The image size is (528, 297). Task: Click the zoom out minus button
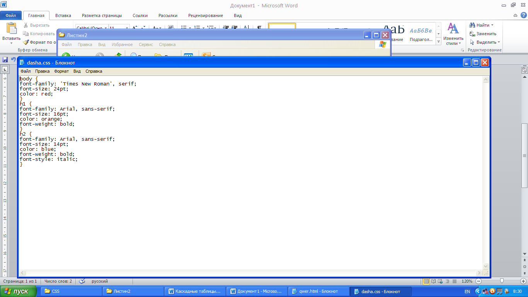479,281
